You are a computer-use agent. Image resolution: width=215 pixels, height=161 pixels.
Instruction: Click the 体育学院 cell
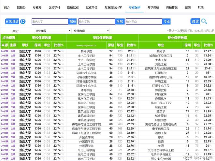(x=86, y=90)
